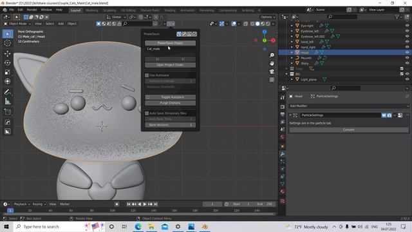This screenshot has height=232, width=412.
Task: Hide the Head object via eye icon
Action: point(407,52)
